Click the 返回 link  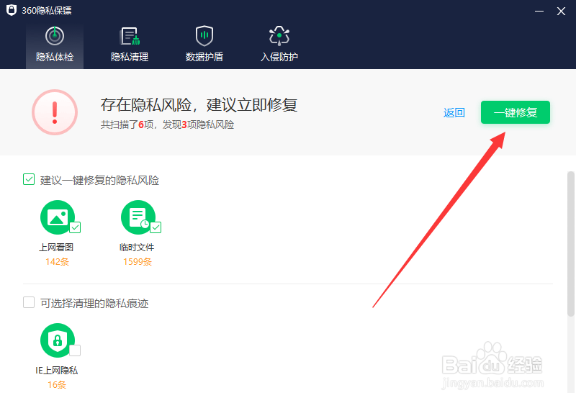pyautogui.click(x=454, y=113)
